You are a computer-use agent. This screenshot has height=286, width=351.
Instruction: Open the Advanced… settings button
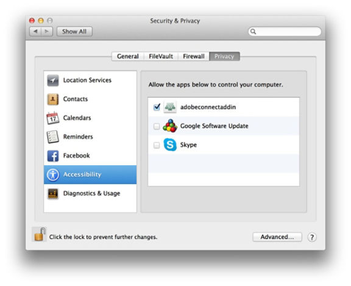(x=277, y=237)
